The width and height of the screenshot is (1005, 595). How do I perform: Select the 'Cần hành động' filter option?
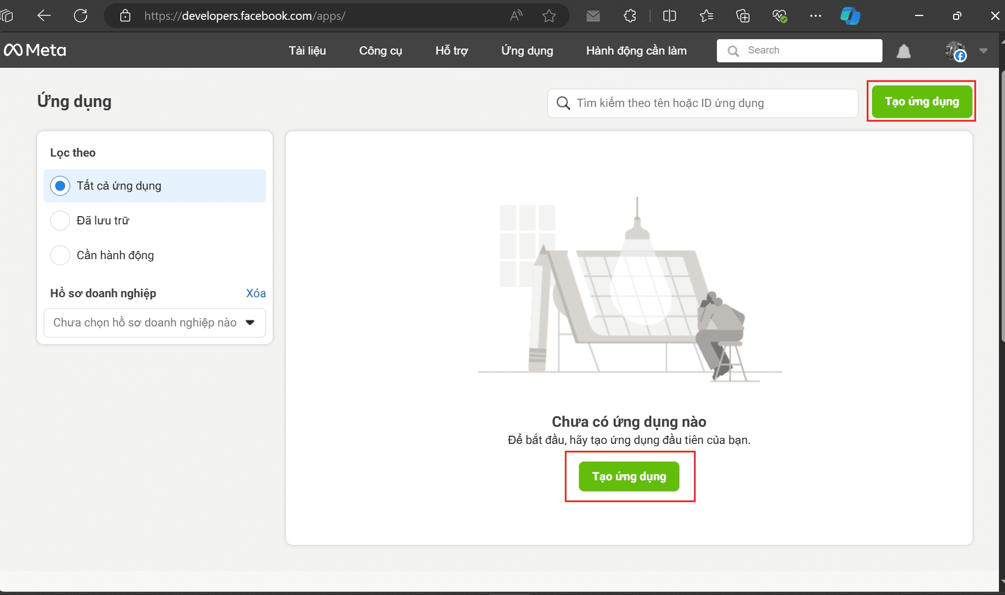point(60,255)
